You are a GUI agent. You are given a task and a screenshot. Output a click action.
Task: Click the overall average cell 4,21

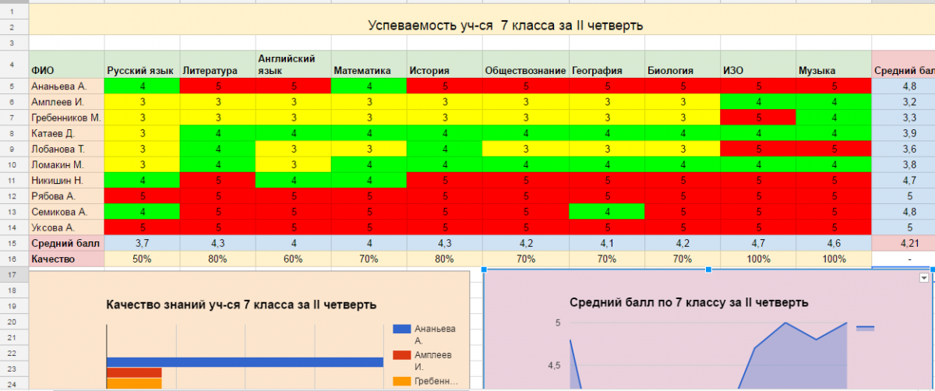[x=903, y=243]
